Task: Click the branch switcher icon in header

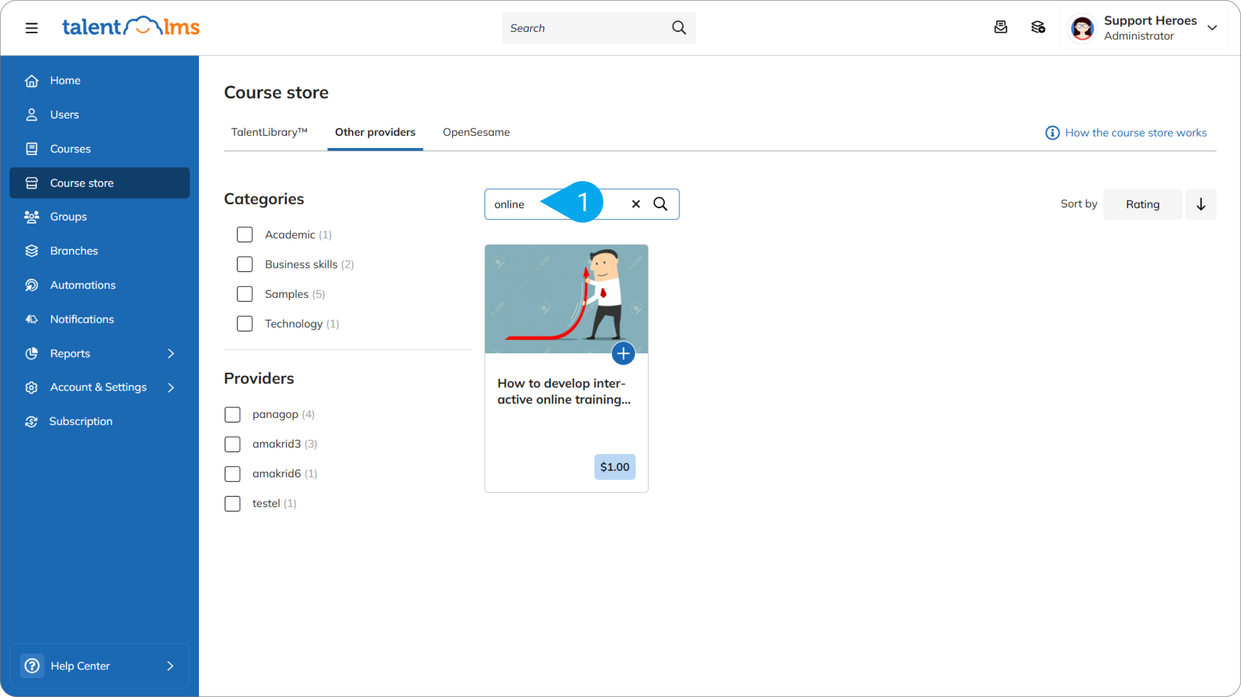Action: (x=1038, y=27)
